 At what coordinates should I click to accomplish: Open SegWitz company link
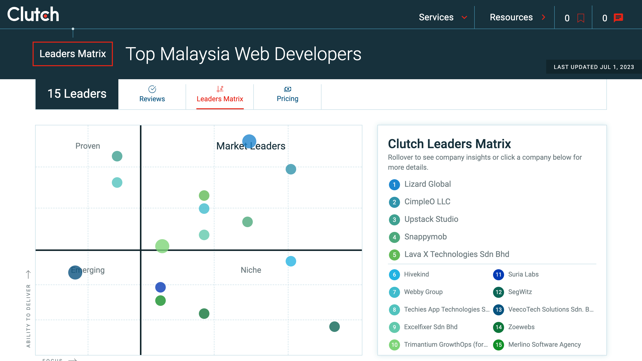pos(520,292)
